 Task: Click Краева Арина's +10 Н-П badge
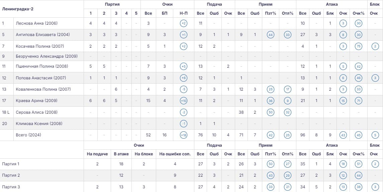pyautogui.click(x=183, y=101)
